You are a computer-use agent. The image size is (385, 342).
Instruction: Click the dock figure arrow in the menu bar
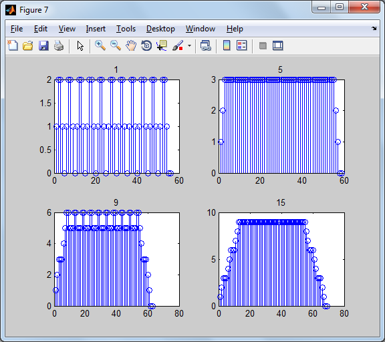click(374, 29)
